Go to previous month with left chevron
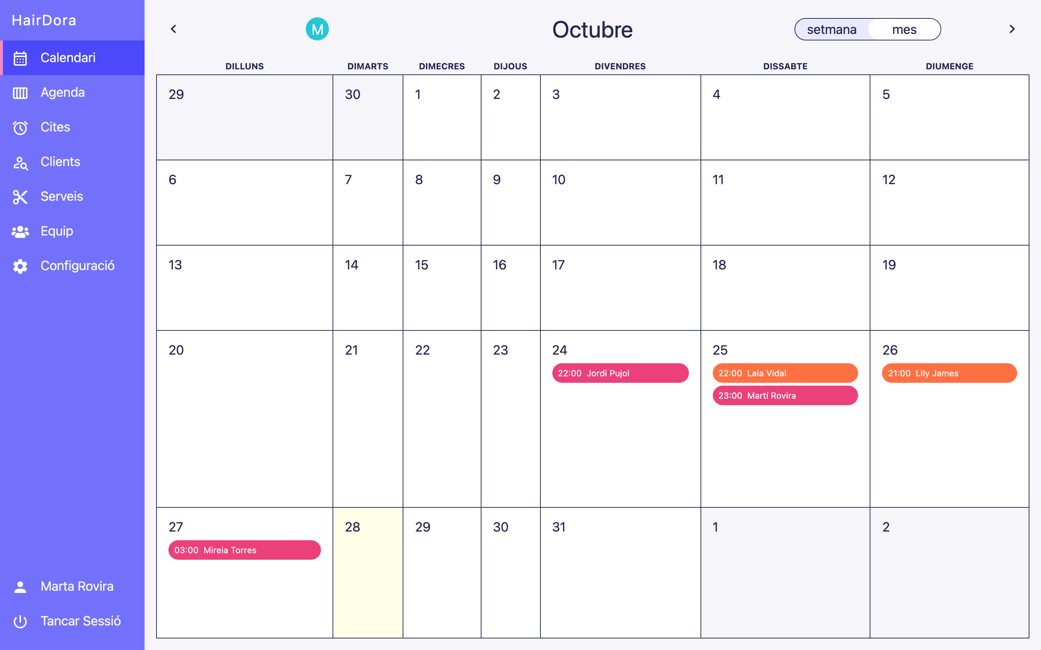 (173, 29)
